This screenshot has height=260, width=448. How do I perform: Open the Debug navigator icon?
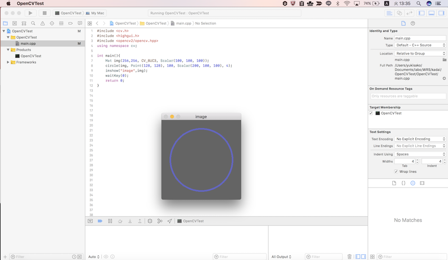pos(61,23)
